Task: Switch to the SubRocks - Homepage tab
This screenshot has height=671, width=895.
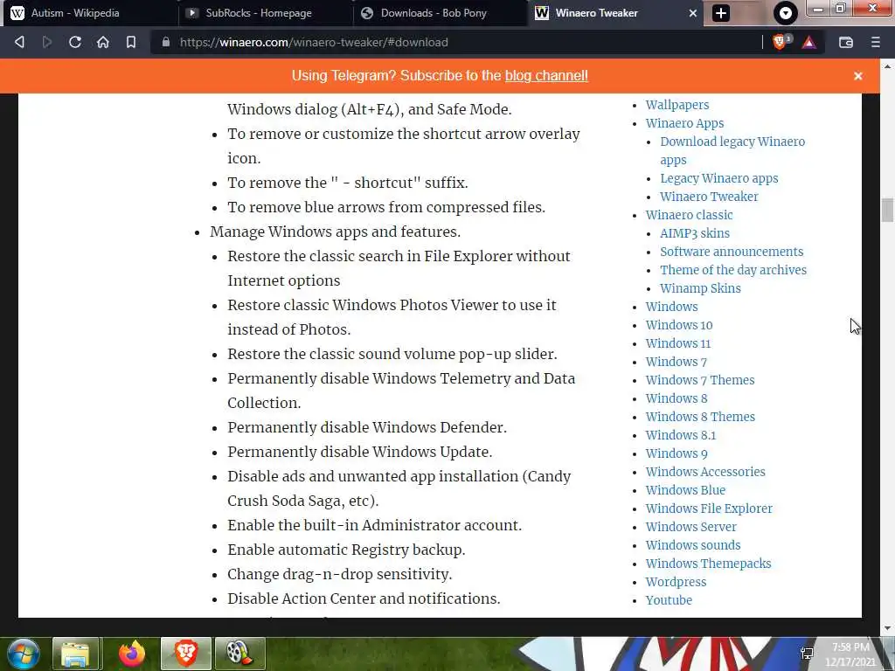Action: coord(266,13)
